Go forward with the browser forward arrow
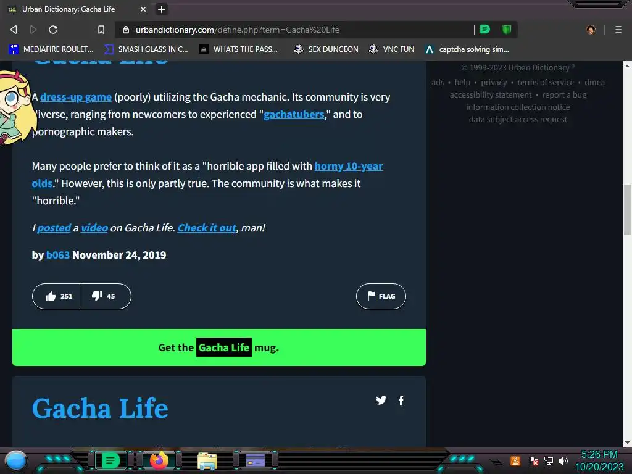Viewport: 632px width, 474px height. coord(33,30)
